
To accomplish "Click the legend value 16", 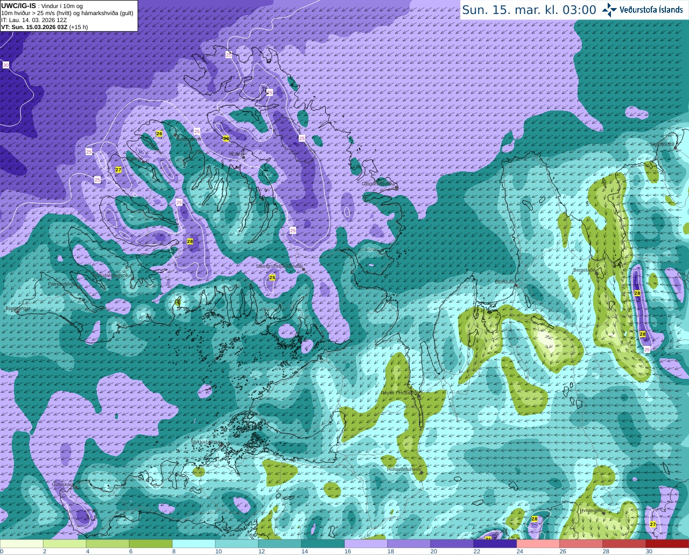I will [348, 551].
